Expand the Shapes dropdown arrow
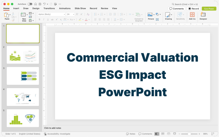Image resolution: width=219 pixels, height=137 pixels. [160, 14]
